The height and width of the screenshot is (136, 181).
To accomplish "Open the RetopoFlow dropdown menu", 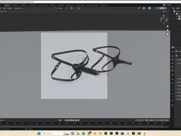I will pos(19,8).
